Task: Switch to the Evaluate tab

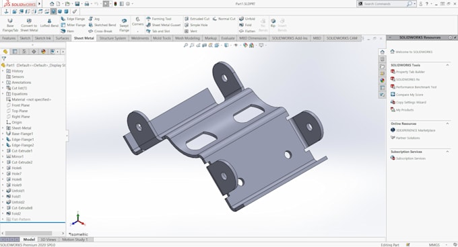Action: tap(228, 38)
